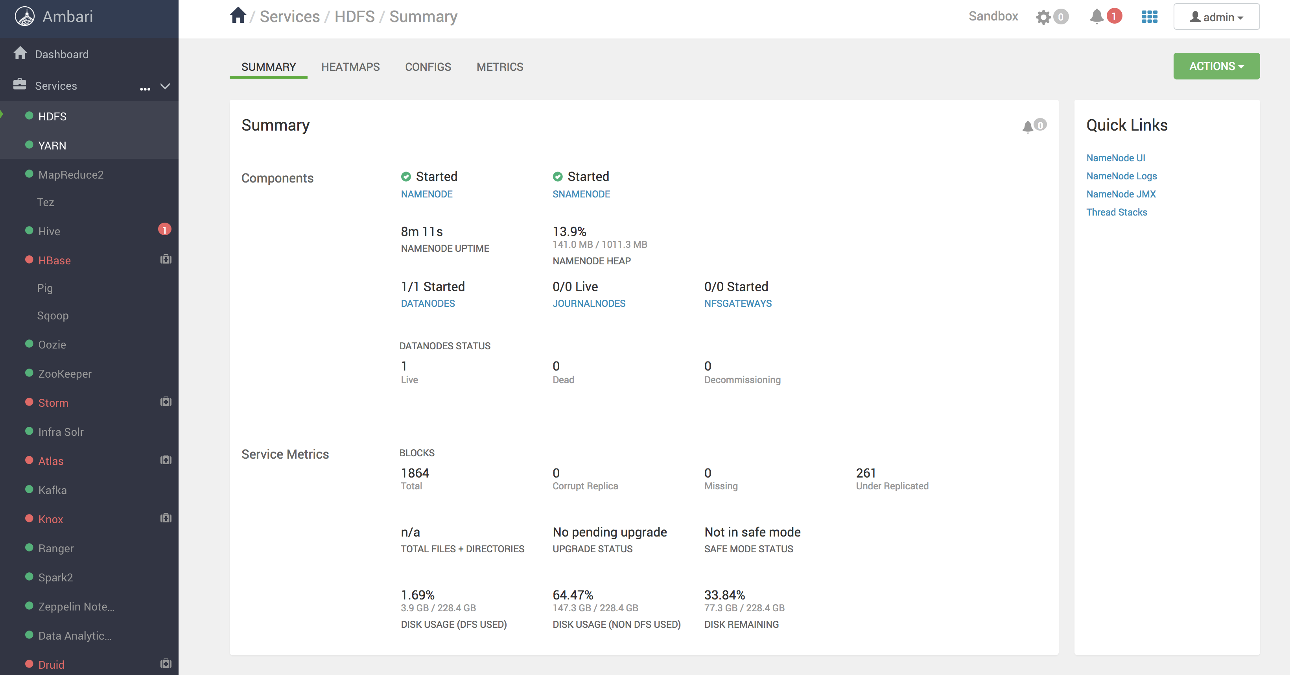Viewport: 1290px width, 675px height.
Task: Click the Ambari logo icon
Action: [24, 16]
